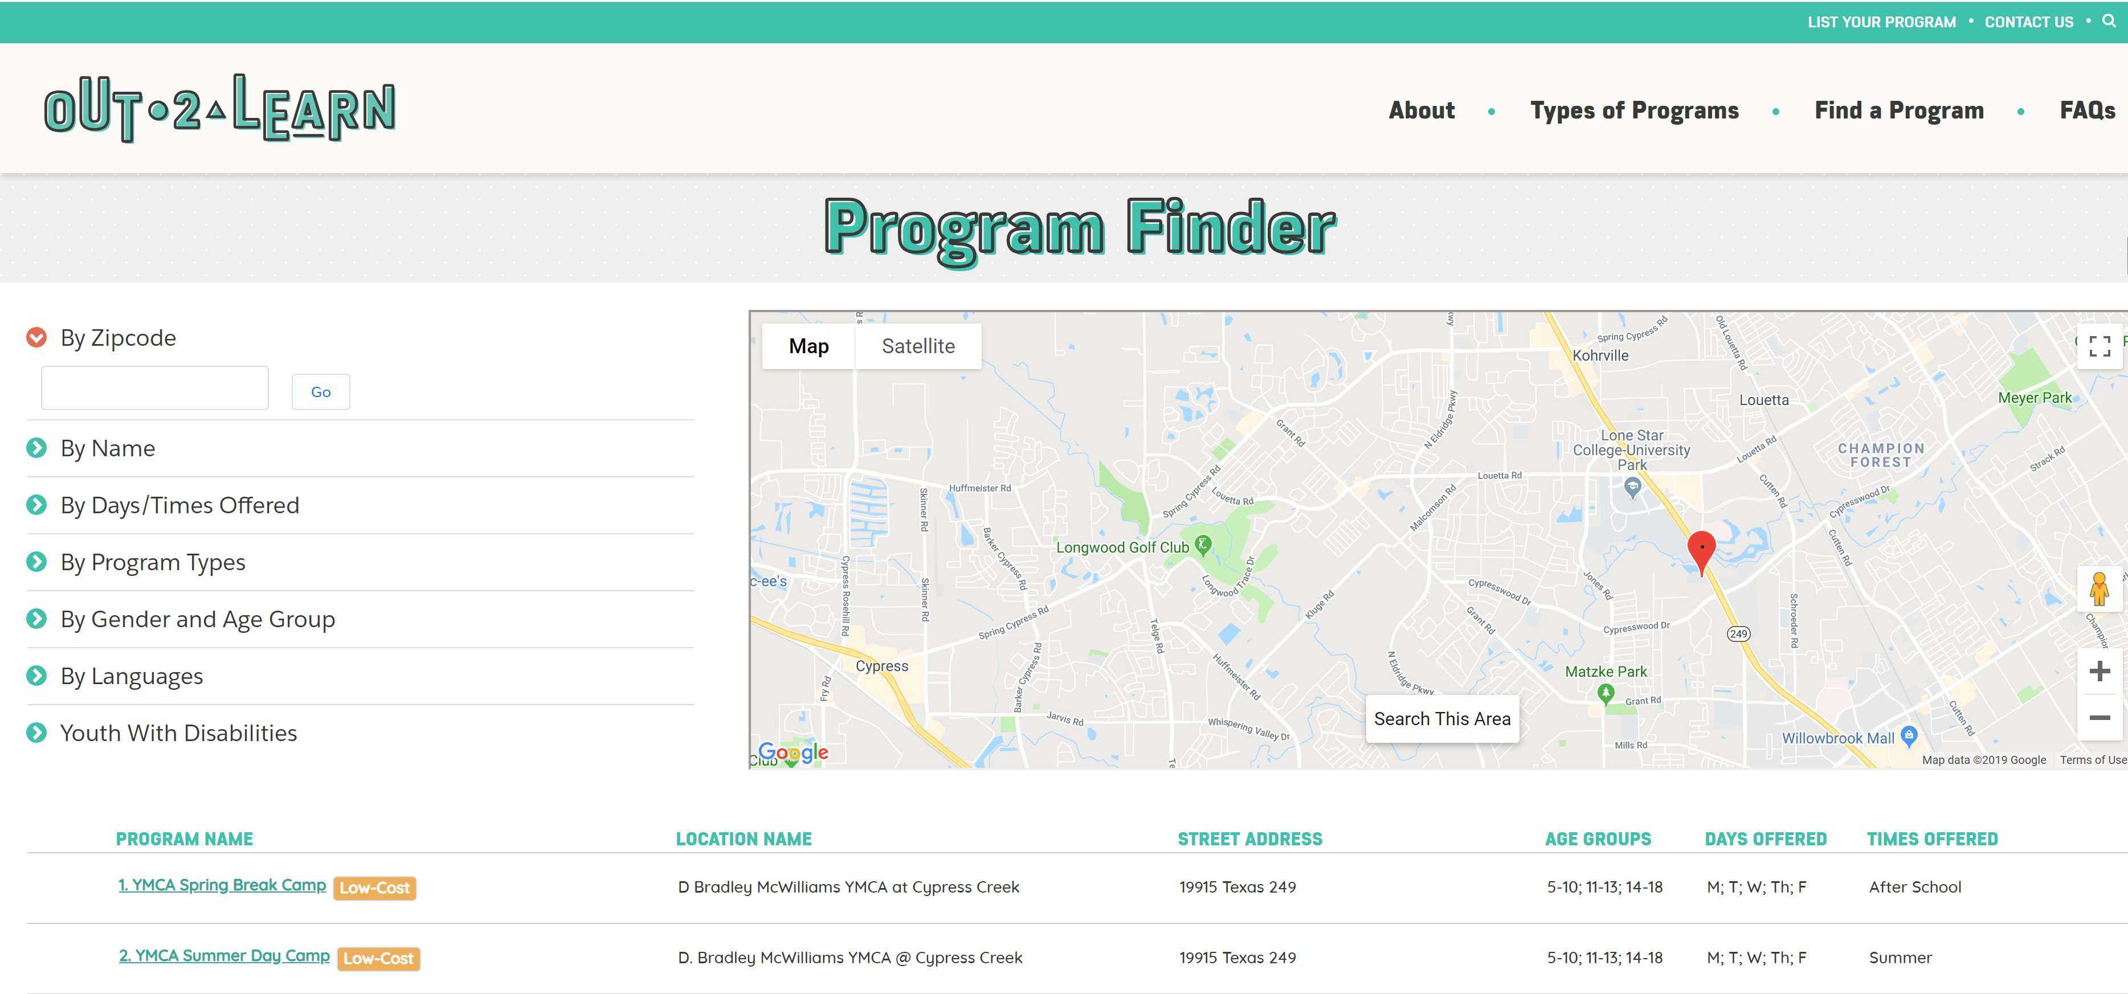The image size is (2128, 994).
Task: Collapse the By Zipcode filter section
Action: (36, 338)
